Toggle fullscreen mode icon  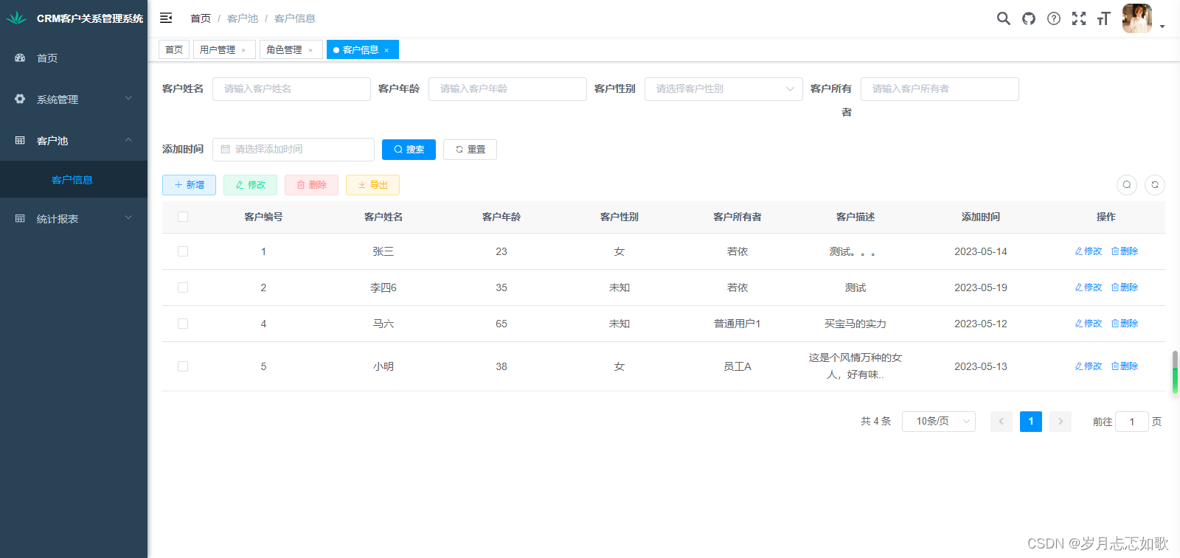coord(1078,18)
